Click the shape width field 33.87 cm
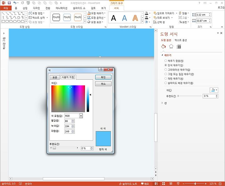This screenshot has width=225, height=186. [202, 21]
